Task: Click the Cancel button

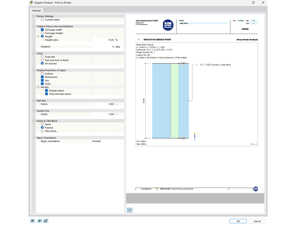Action: (x=257, y=221)
